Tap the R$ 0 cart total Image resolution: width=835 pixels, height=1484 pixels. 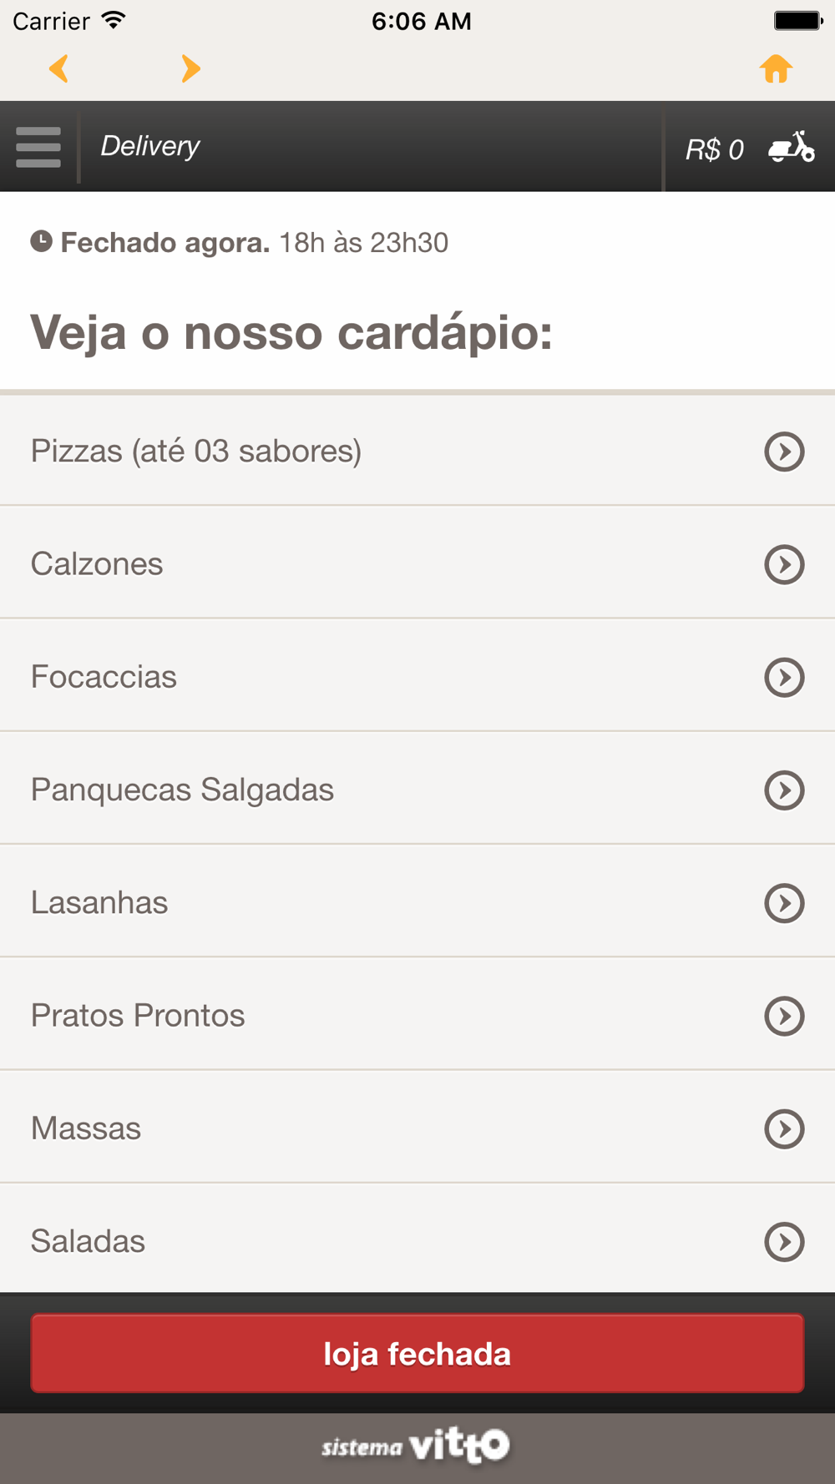714,149
